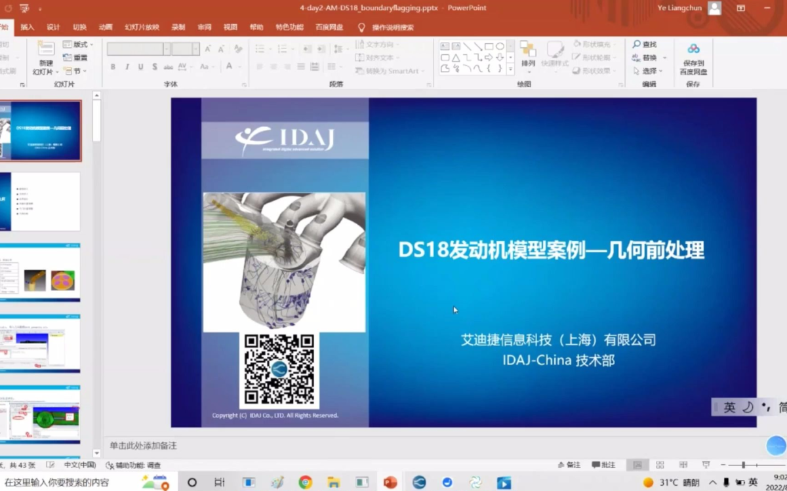Viewport: 787px width, 491px height.
Task: Open the Slide Show (幻灯片放映) tab
Action: tap(142, 28)
